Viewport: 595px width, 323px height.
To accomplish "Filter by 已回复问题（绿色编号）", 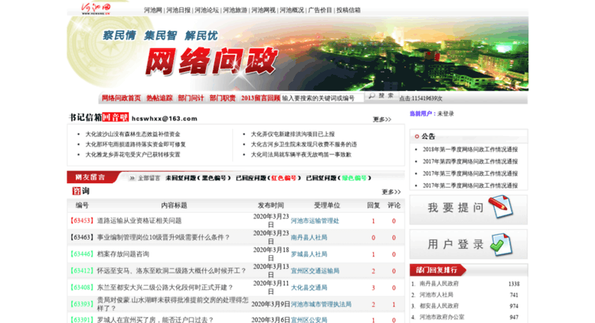I will tap(338, 178).
